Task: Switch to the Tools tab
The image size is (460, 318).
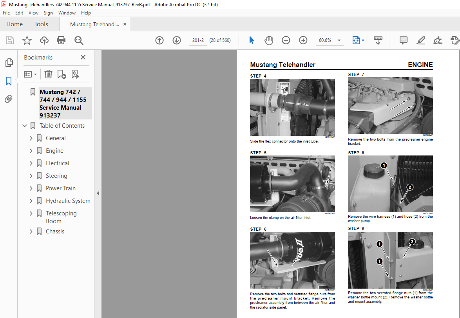Action: coord(41,24)
